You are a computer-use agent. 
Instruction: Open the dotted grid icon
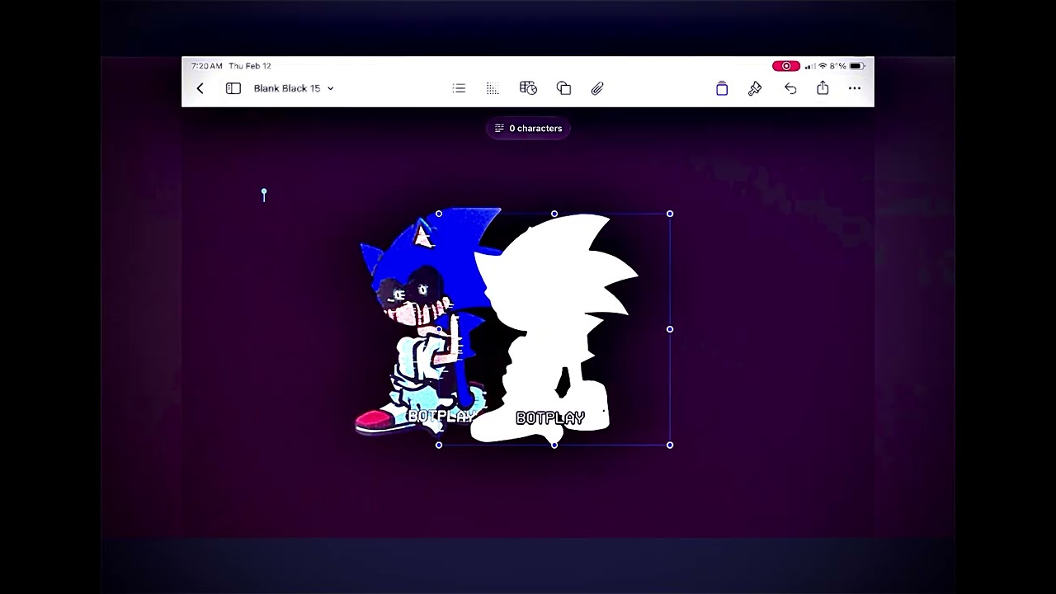[493, 88]
